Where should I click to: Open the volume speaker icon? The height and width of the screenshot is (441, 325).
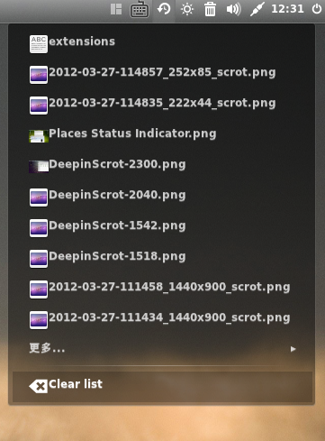pos(233,9)
